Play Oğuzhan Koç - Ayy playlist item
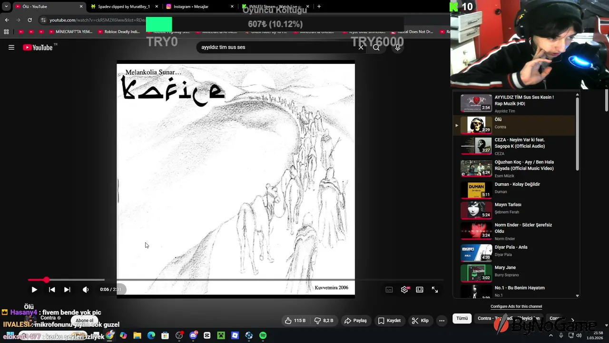Image resolution: width=609 pixels, height=343 pixels. (515, 168)
